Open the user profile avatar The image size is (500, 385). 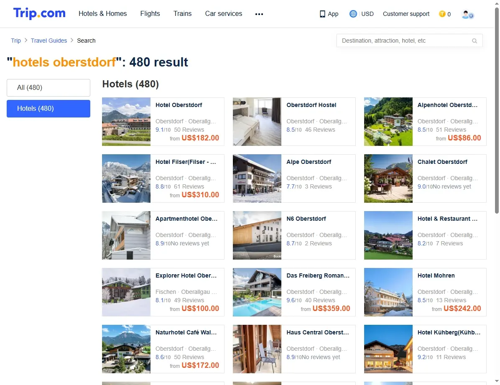[467, 14]
